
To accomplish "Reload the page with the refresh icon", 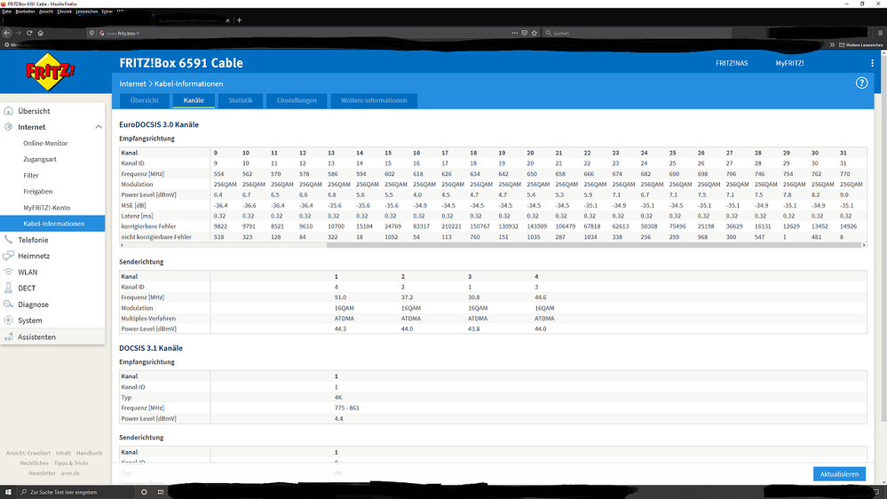I will (x=29, y=33).
